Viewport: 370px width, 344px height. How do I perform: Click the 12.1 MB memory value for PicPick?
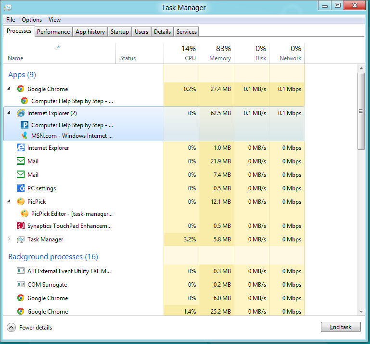(221, 202)
